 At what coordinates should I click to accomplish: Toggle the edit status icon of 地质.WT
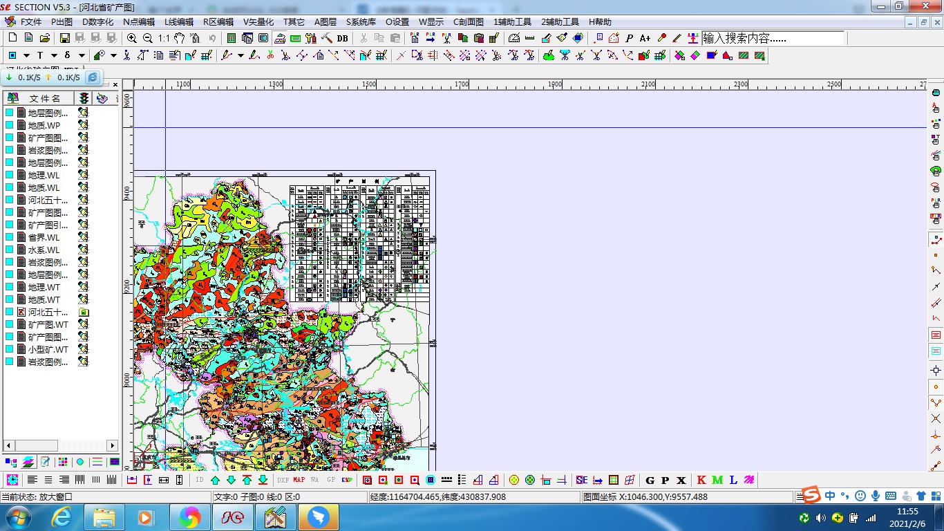point(83,299)
